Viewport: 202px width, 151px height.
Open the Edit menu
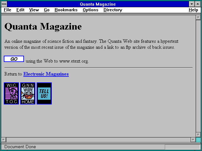point(20,10)
